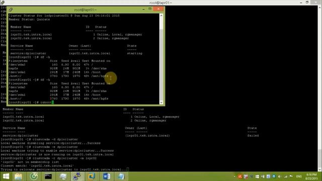Switch input language via ENG indicator
Image resolution: width=322 pixels, height=181 pixels.
point(299,176)
